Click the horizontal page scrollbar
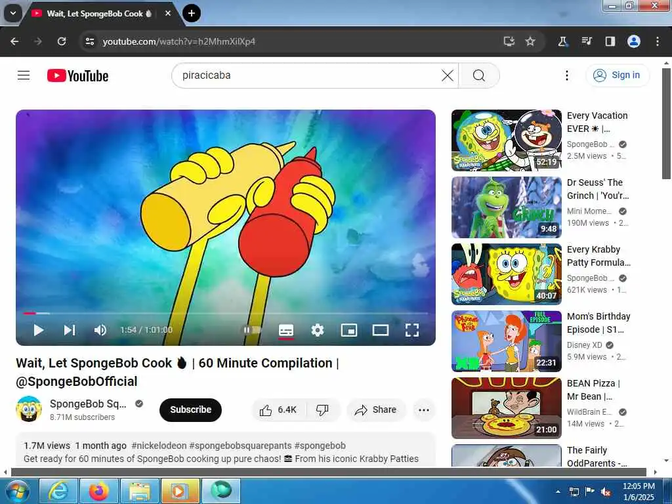The width and height of the screenshot is (672, 504). (x=329, y=472)
